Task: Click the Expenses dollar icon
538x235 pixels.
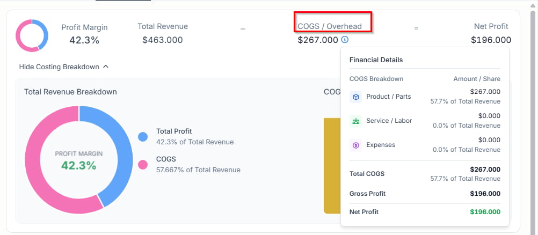Action: (356, 145)
